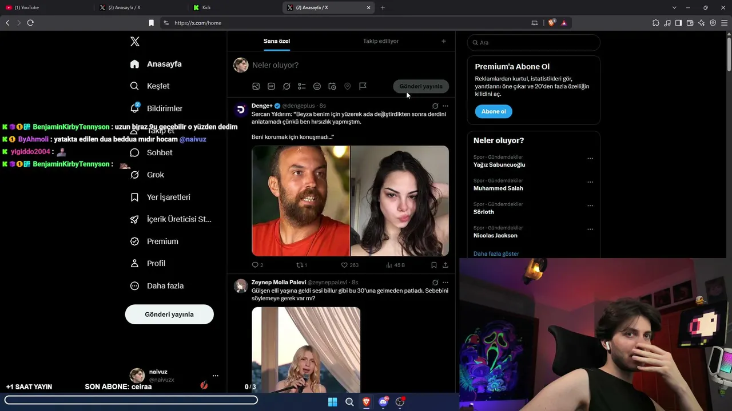The height and width of the screenshot is (411, 732).
Task: Repost the Denge+ post
Action: [x=301, y=265]
